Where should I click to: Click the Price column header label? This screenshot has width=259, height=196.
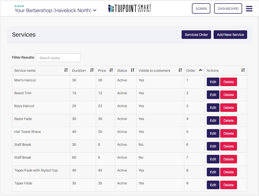coord(102,70)
